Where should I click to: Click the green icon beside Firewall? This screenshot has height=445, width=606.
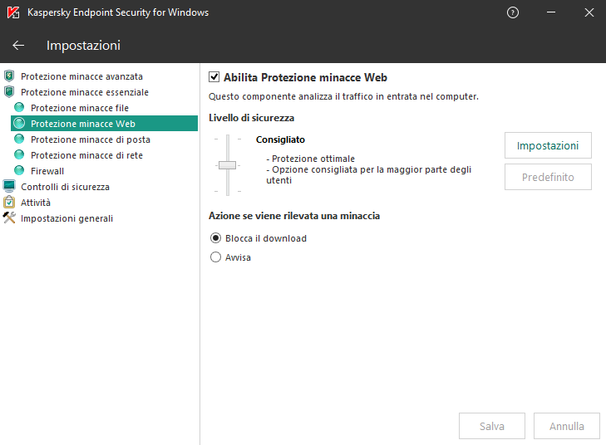[19, 170]
